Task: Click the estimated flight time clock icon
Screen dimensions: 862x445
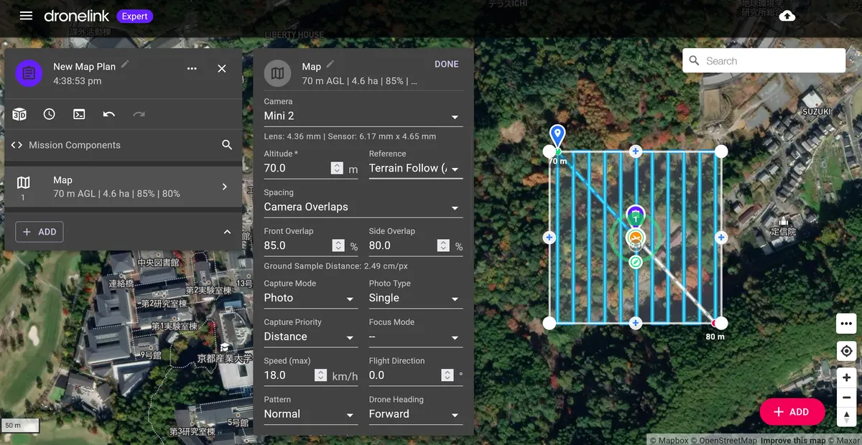Action: 49,113
